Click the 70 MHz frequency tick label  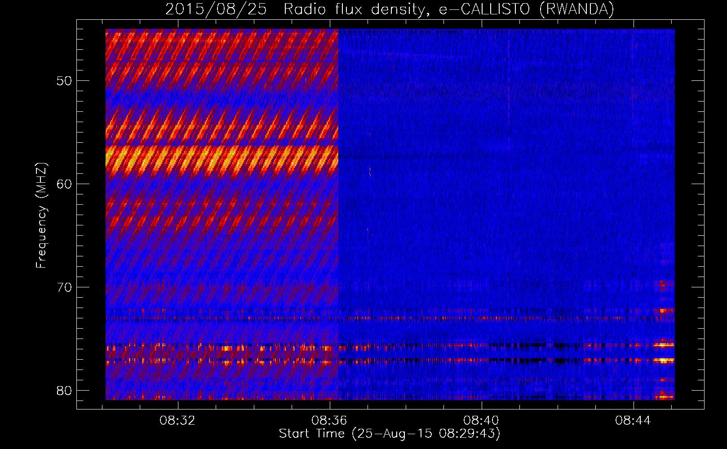point(64,287)
